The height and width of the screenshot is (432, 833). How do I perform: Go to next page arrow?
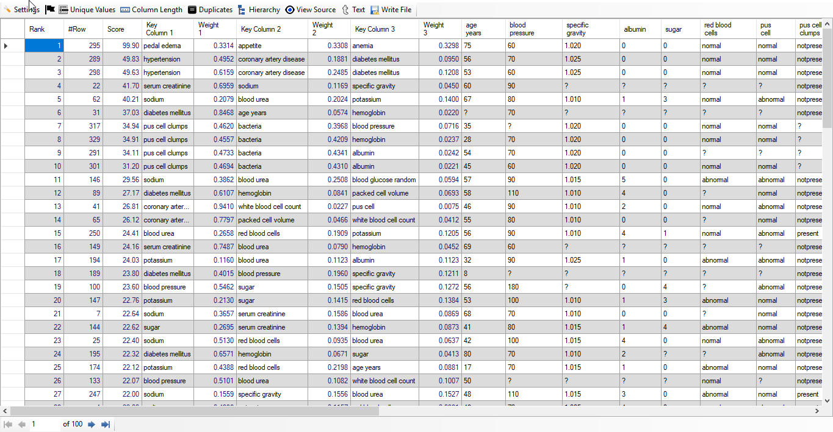[x=92, y=424]
